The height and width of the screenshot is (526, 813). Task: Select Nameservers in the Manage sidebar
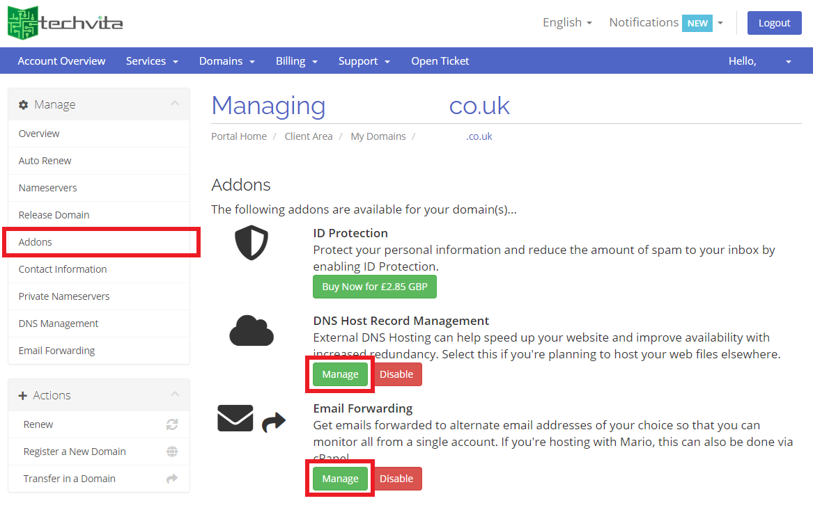[x=48, y=188]
